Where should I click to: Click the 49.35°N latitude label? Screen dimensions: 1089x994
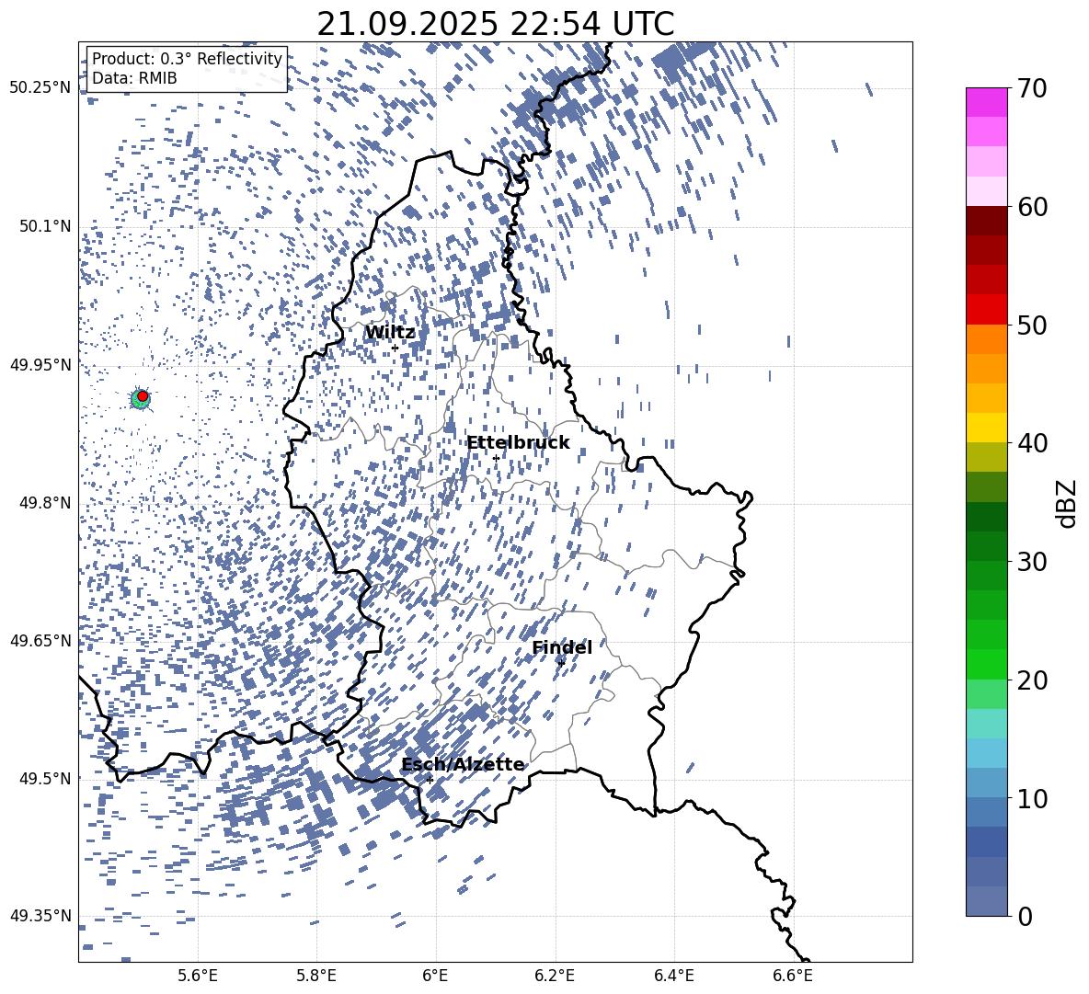click(40, 916)
